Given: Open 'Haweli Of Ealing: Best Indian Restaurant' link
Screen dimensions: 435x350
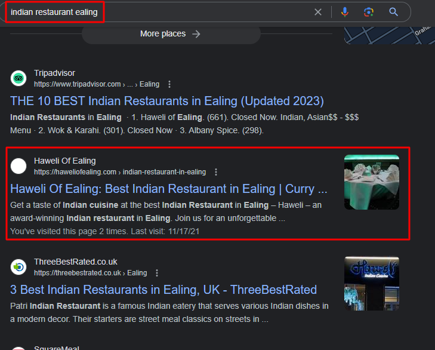Looking at the screenshot, I should pyautogui.click(x=169, y=189).
